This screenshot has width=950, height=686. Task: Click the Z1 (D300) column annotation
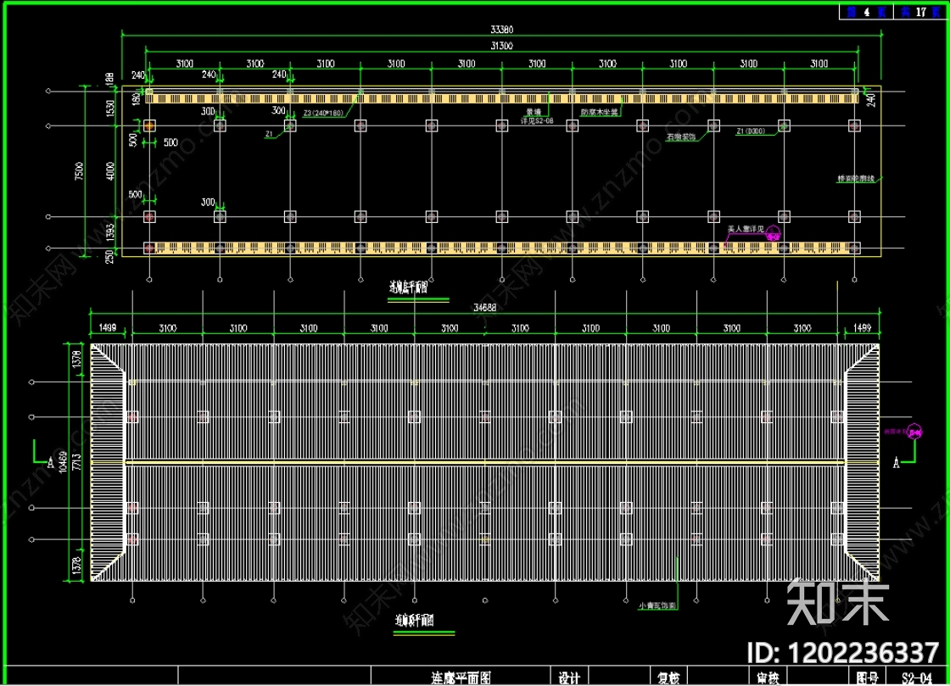pyautogui.click(x=751, y=131)
